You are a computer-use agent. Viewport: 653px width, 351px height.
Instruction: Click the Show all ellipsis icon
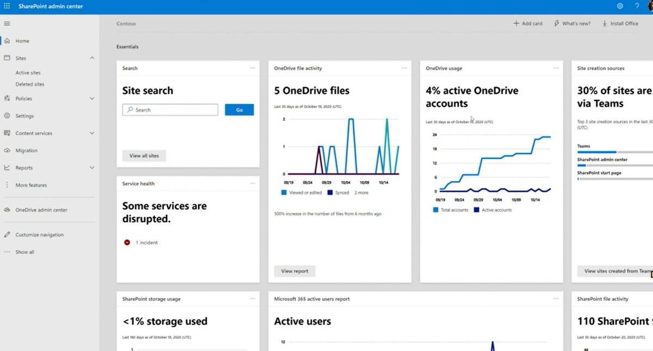coord(7,252)
